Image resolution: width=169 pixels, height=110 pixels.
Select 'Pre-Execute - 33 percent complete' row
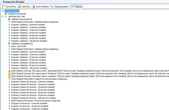30,109
